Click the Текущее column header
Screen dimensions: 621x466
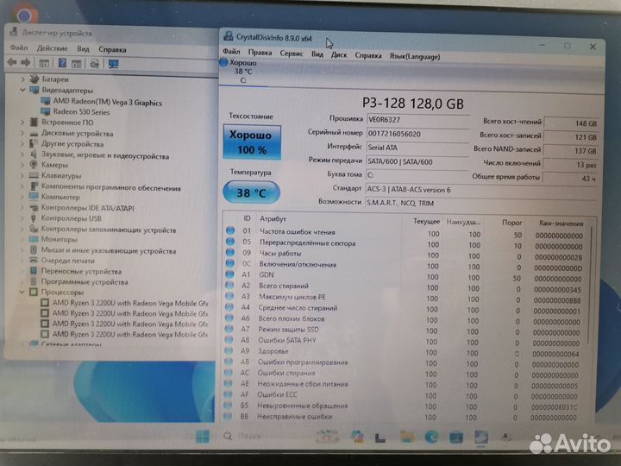tap(427, 221)
